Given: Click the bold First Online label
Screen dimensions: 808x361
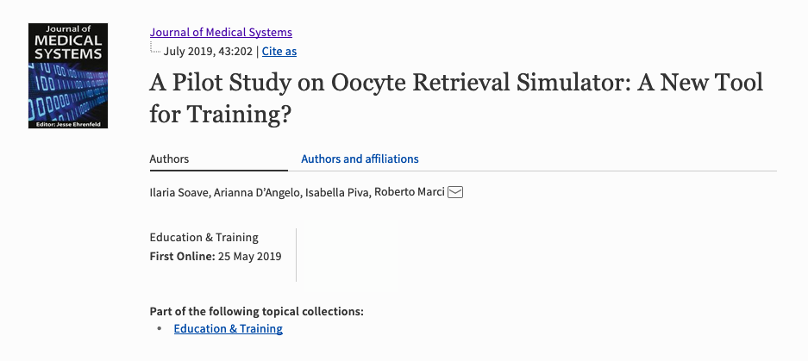Looking at the screenshot, I should click(x=183, y=256).
